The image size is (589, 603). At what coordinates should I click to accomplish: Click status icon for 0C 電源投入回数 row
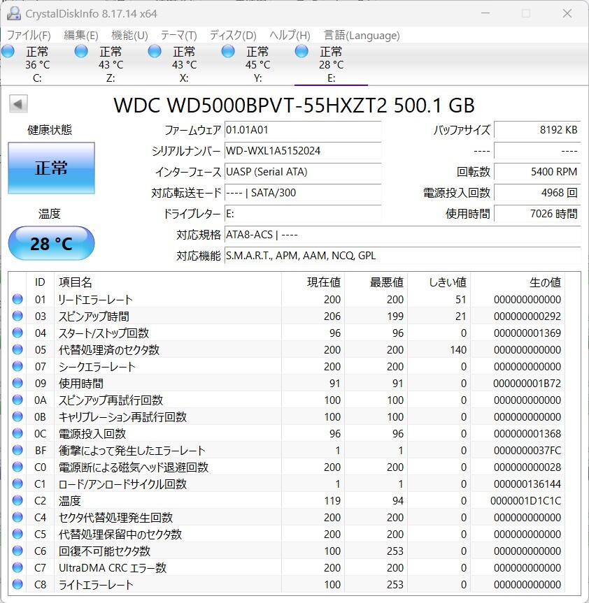click(x=17, y=433)
